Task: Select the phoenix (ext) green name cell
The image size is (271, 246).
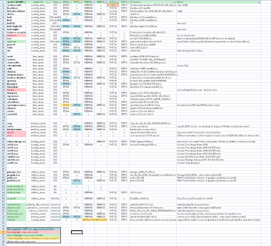Action: [x=16, y=207]
